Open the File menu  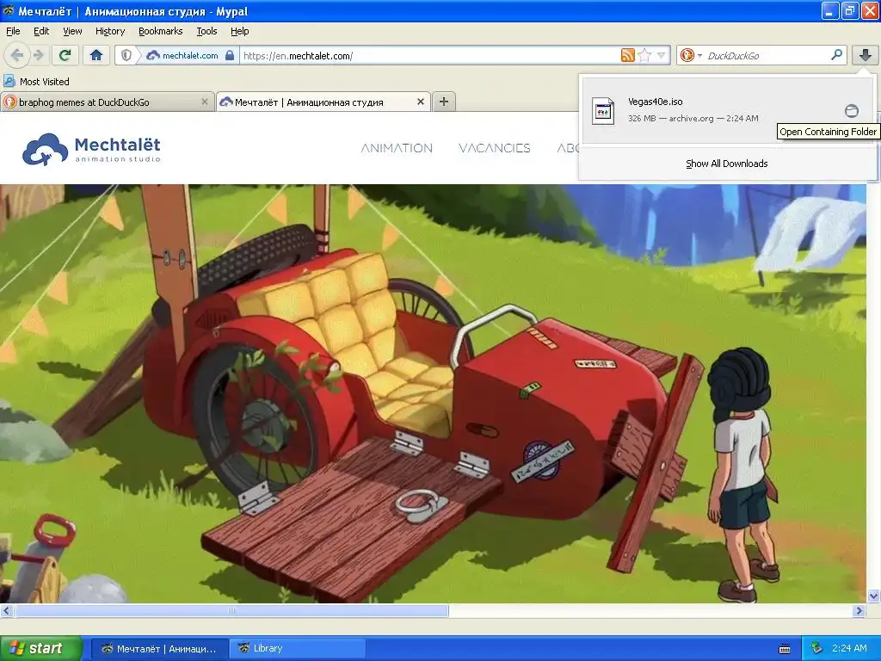click(x=13, y=31)
